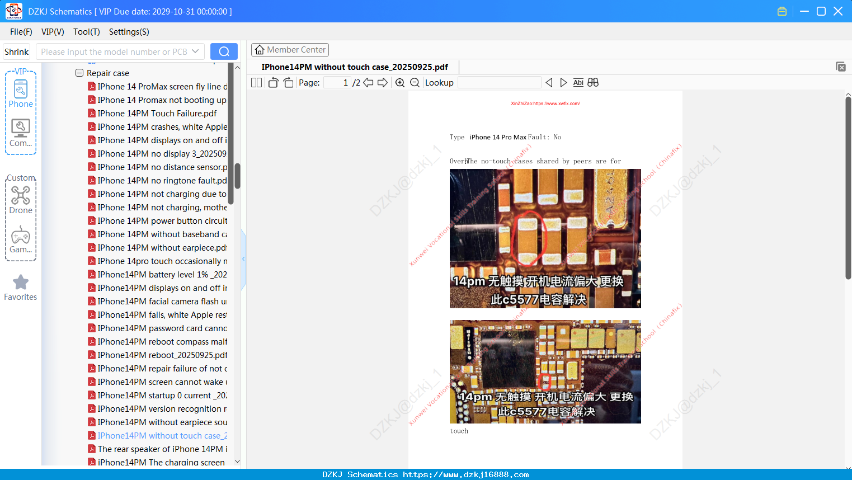This screenshot has height=480, width=852.
Task: Click the file list vertical scrollbar thumb
Action: point(237,176)
